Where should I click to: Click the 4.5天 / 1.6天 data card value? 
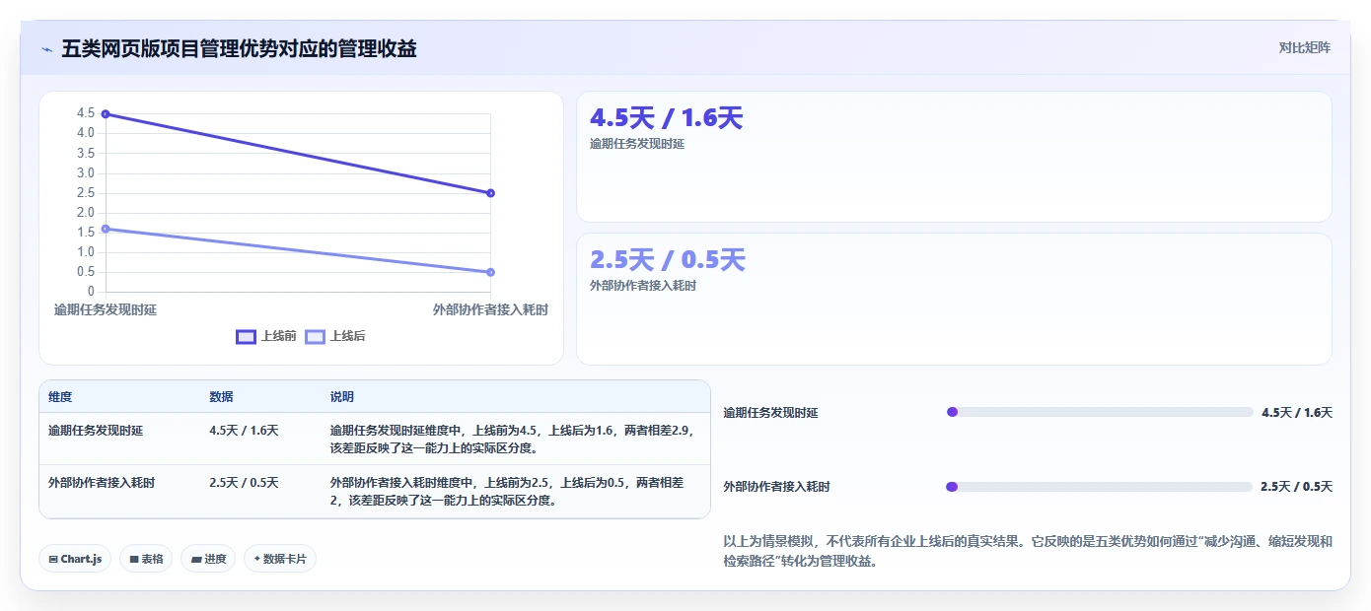coord(666,118)
